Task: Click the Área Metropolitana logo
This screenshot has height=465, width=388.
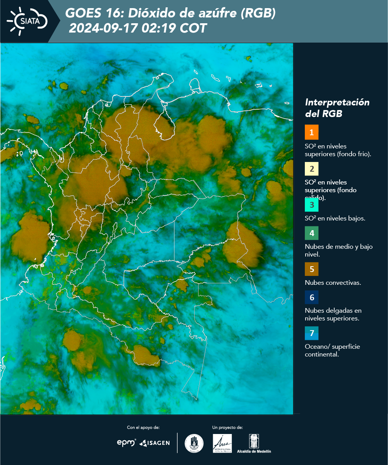Action: click(x=222, y=443)
